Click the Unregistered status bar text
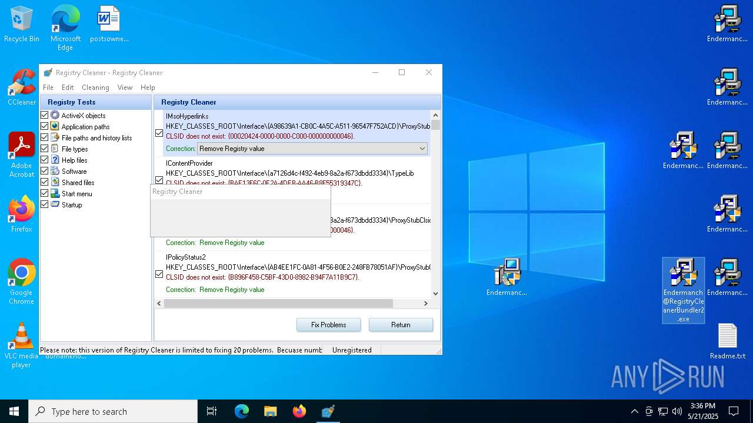 [352, 350]
